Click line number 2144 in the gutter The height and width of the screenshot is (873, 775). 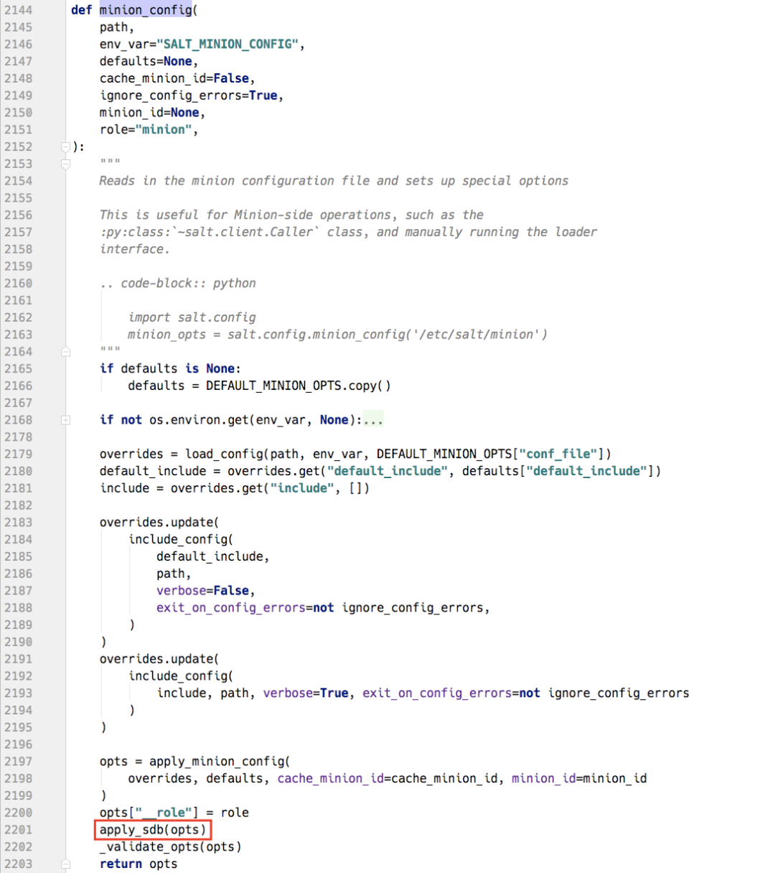[18, 10]
